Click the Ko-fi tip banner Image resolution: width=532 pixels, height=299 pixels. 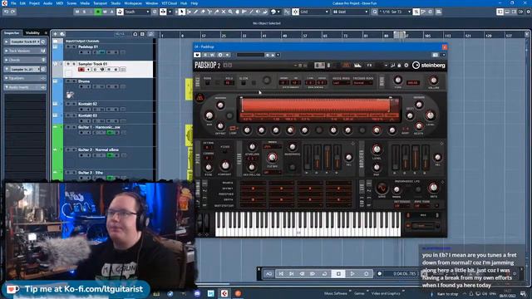pos(75,289)
